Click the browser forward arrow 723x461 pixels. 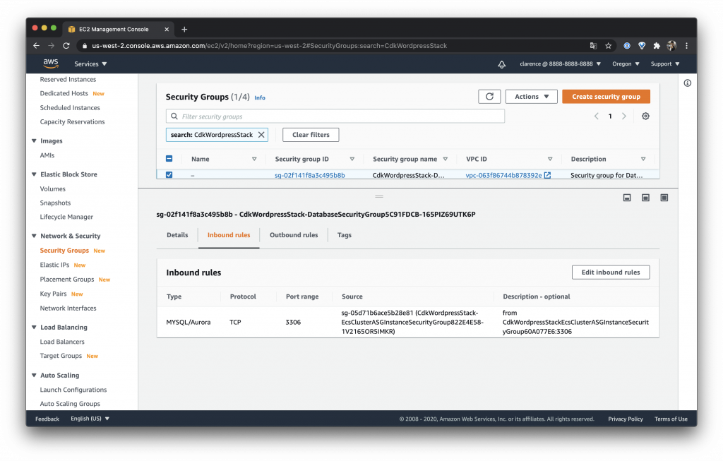tap(51, 46)
